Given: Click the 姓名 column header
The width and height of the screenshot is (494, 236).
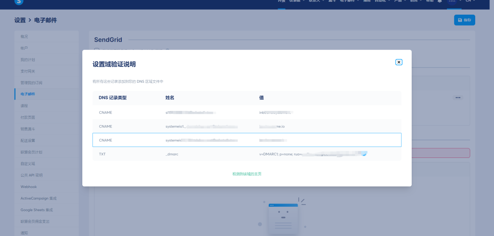Looking at the screenshot, I should pos(170,98).
